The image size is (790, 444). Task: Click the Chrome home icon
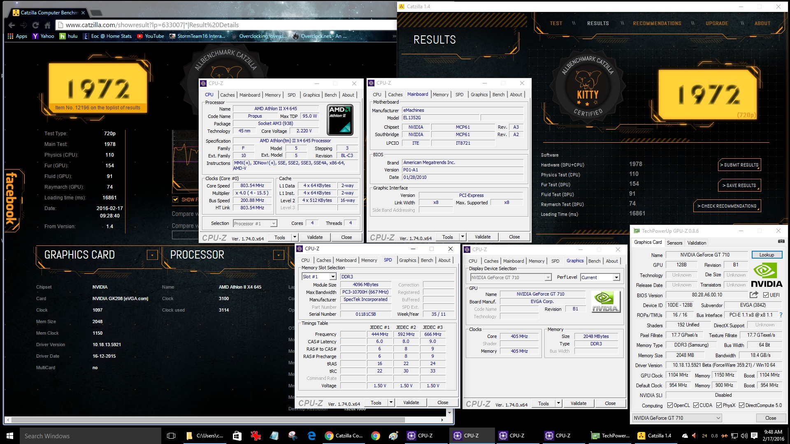[x=47, y=25]
